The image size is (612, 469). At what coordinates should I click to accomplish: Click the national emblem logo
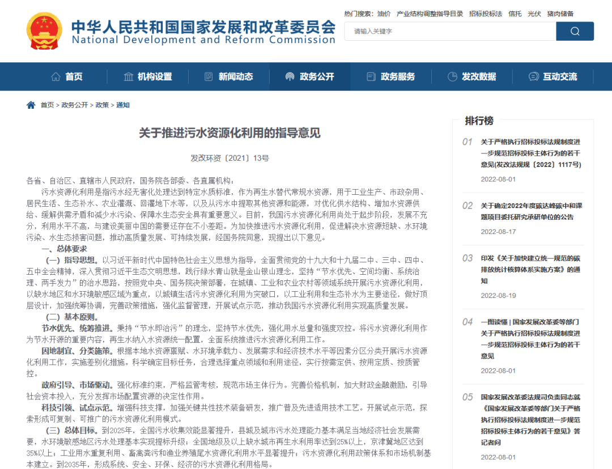click(x=44, y=31)
